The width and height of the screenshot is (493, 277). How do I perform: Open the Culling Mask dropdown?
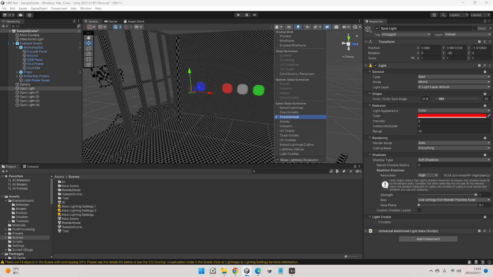coord(454,148)
